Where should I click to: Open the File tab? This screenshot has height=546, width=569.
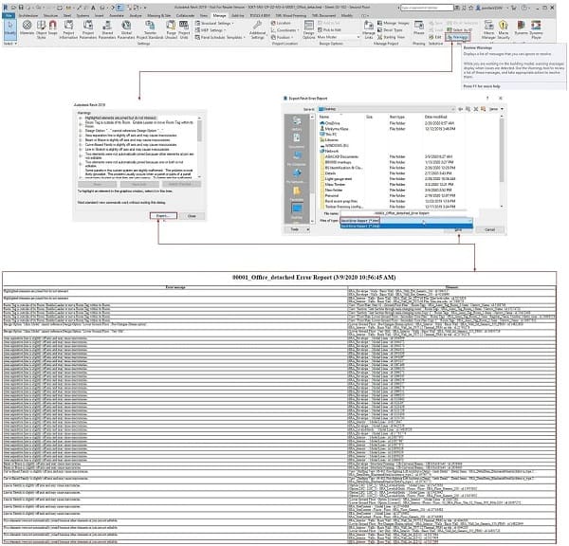9,15
